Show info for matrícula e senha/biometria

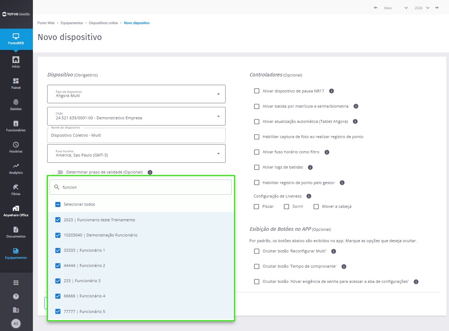pyautogui.click(x=356, y=106)
